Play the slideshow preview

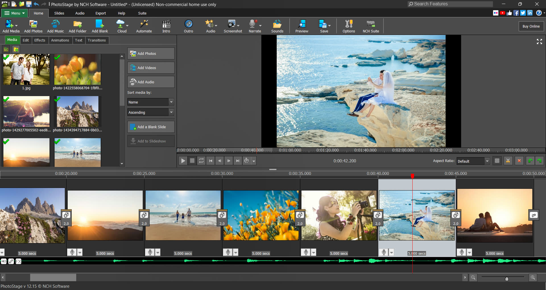(x=183, y=161)
